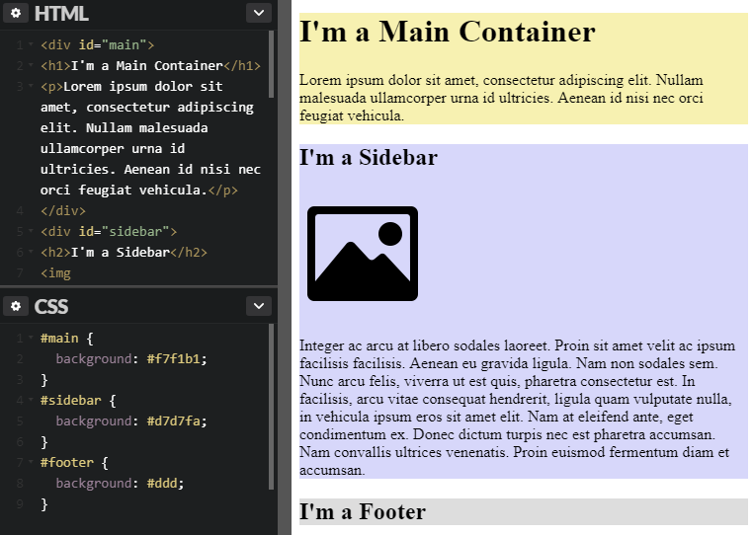Collapse fold arrow on CSS line 7
Image resolution: width=753 pixels, height=535 pixels.
tap(31, 462)
